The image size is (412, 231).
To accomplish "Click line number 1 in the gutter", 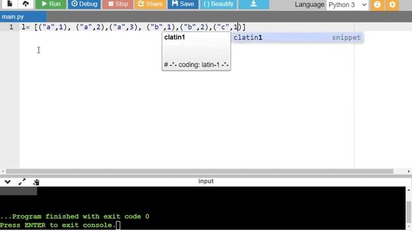I will tap(11, 27).
